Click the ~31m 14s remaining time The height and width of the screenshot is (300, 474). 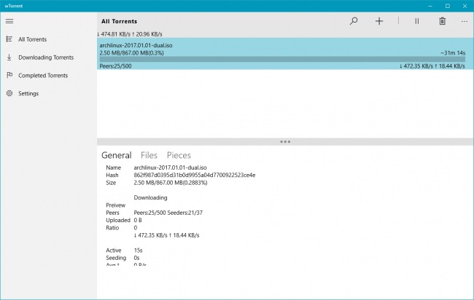coord(453,53)
